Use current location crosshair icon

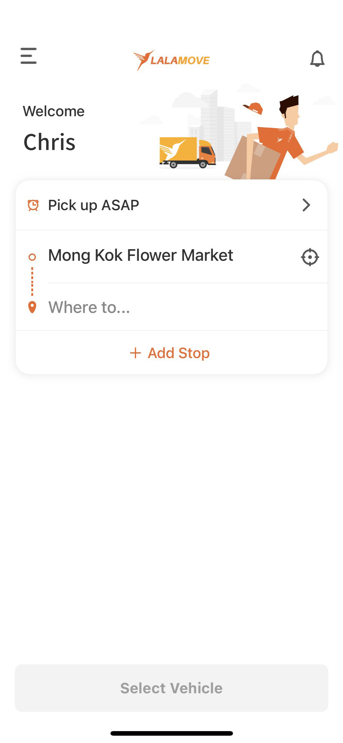click(310, 257)
